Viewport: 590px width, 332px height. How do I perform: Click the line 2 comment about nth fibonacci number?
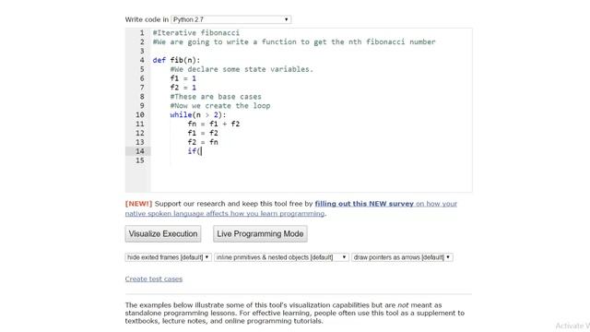pyautogui.click(x=294, y=41)
